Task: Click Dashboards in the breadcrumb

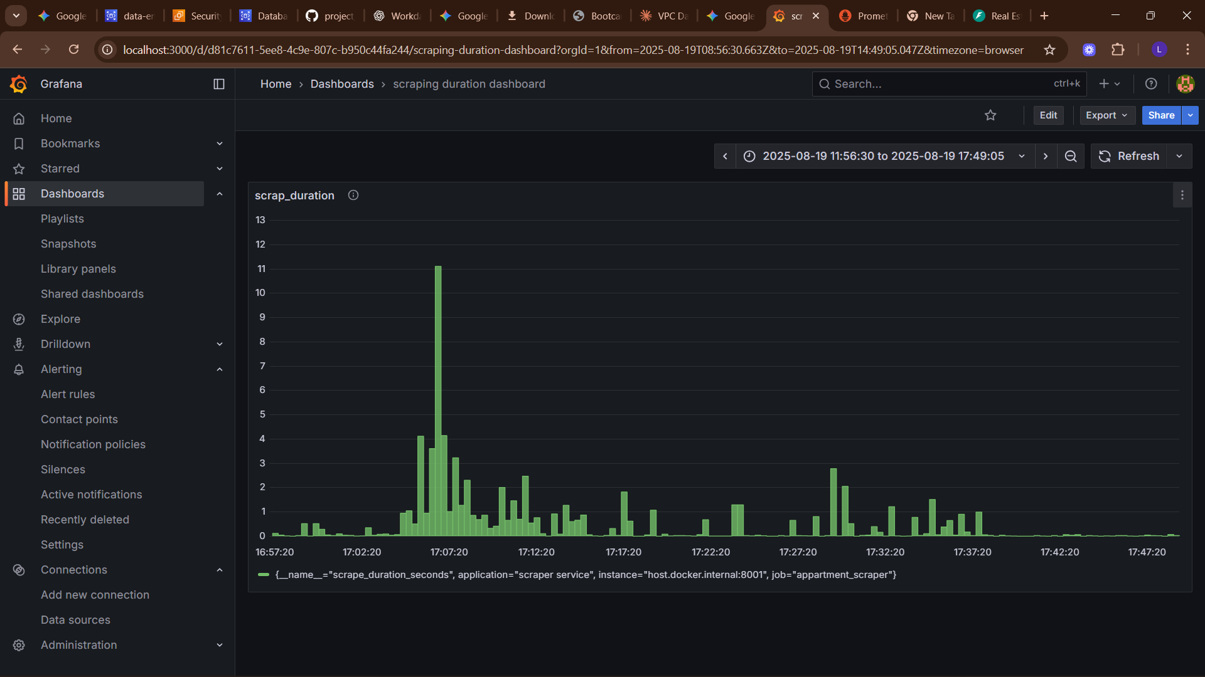Action: 342,84
